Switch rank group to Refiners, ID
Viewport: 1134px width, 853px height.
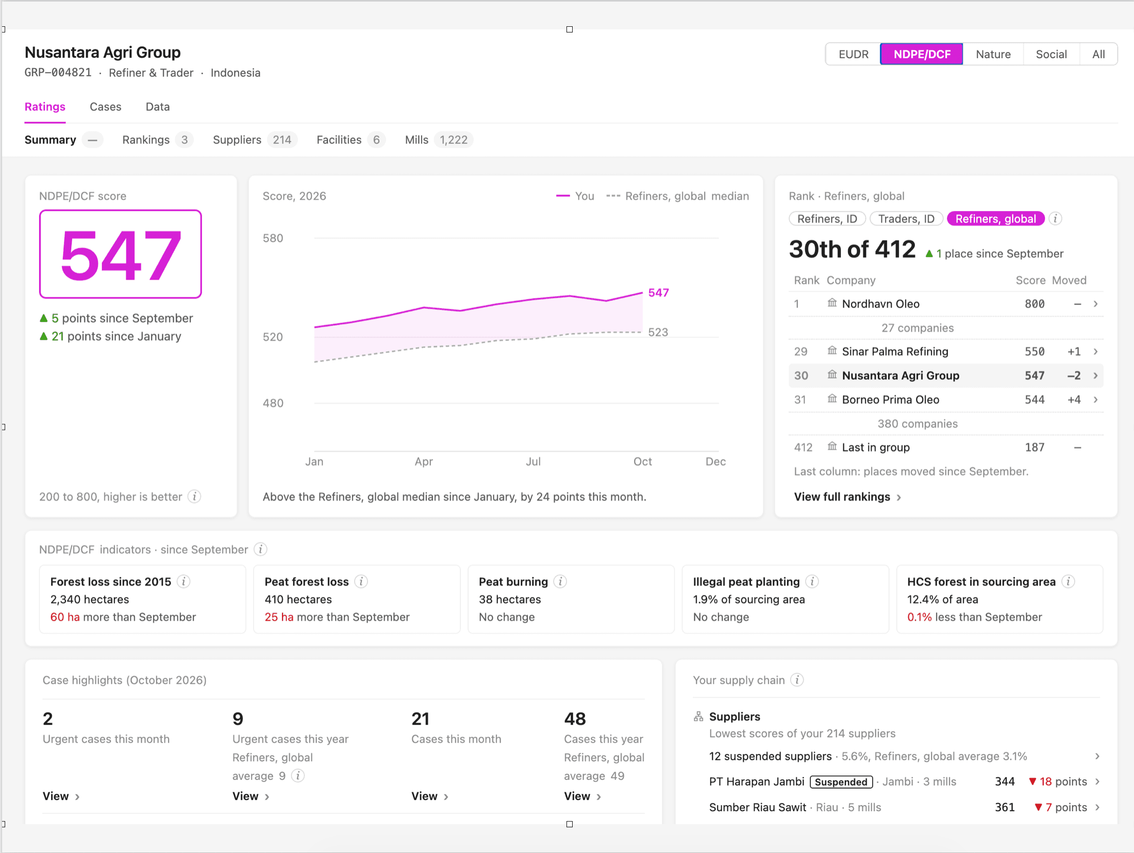pos(827,219)
